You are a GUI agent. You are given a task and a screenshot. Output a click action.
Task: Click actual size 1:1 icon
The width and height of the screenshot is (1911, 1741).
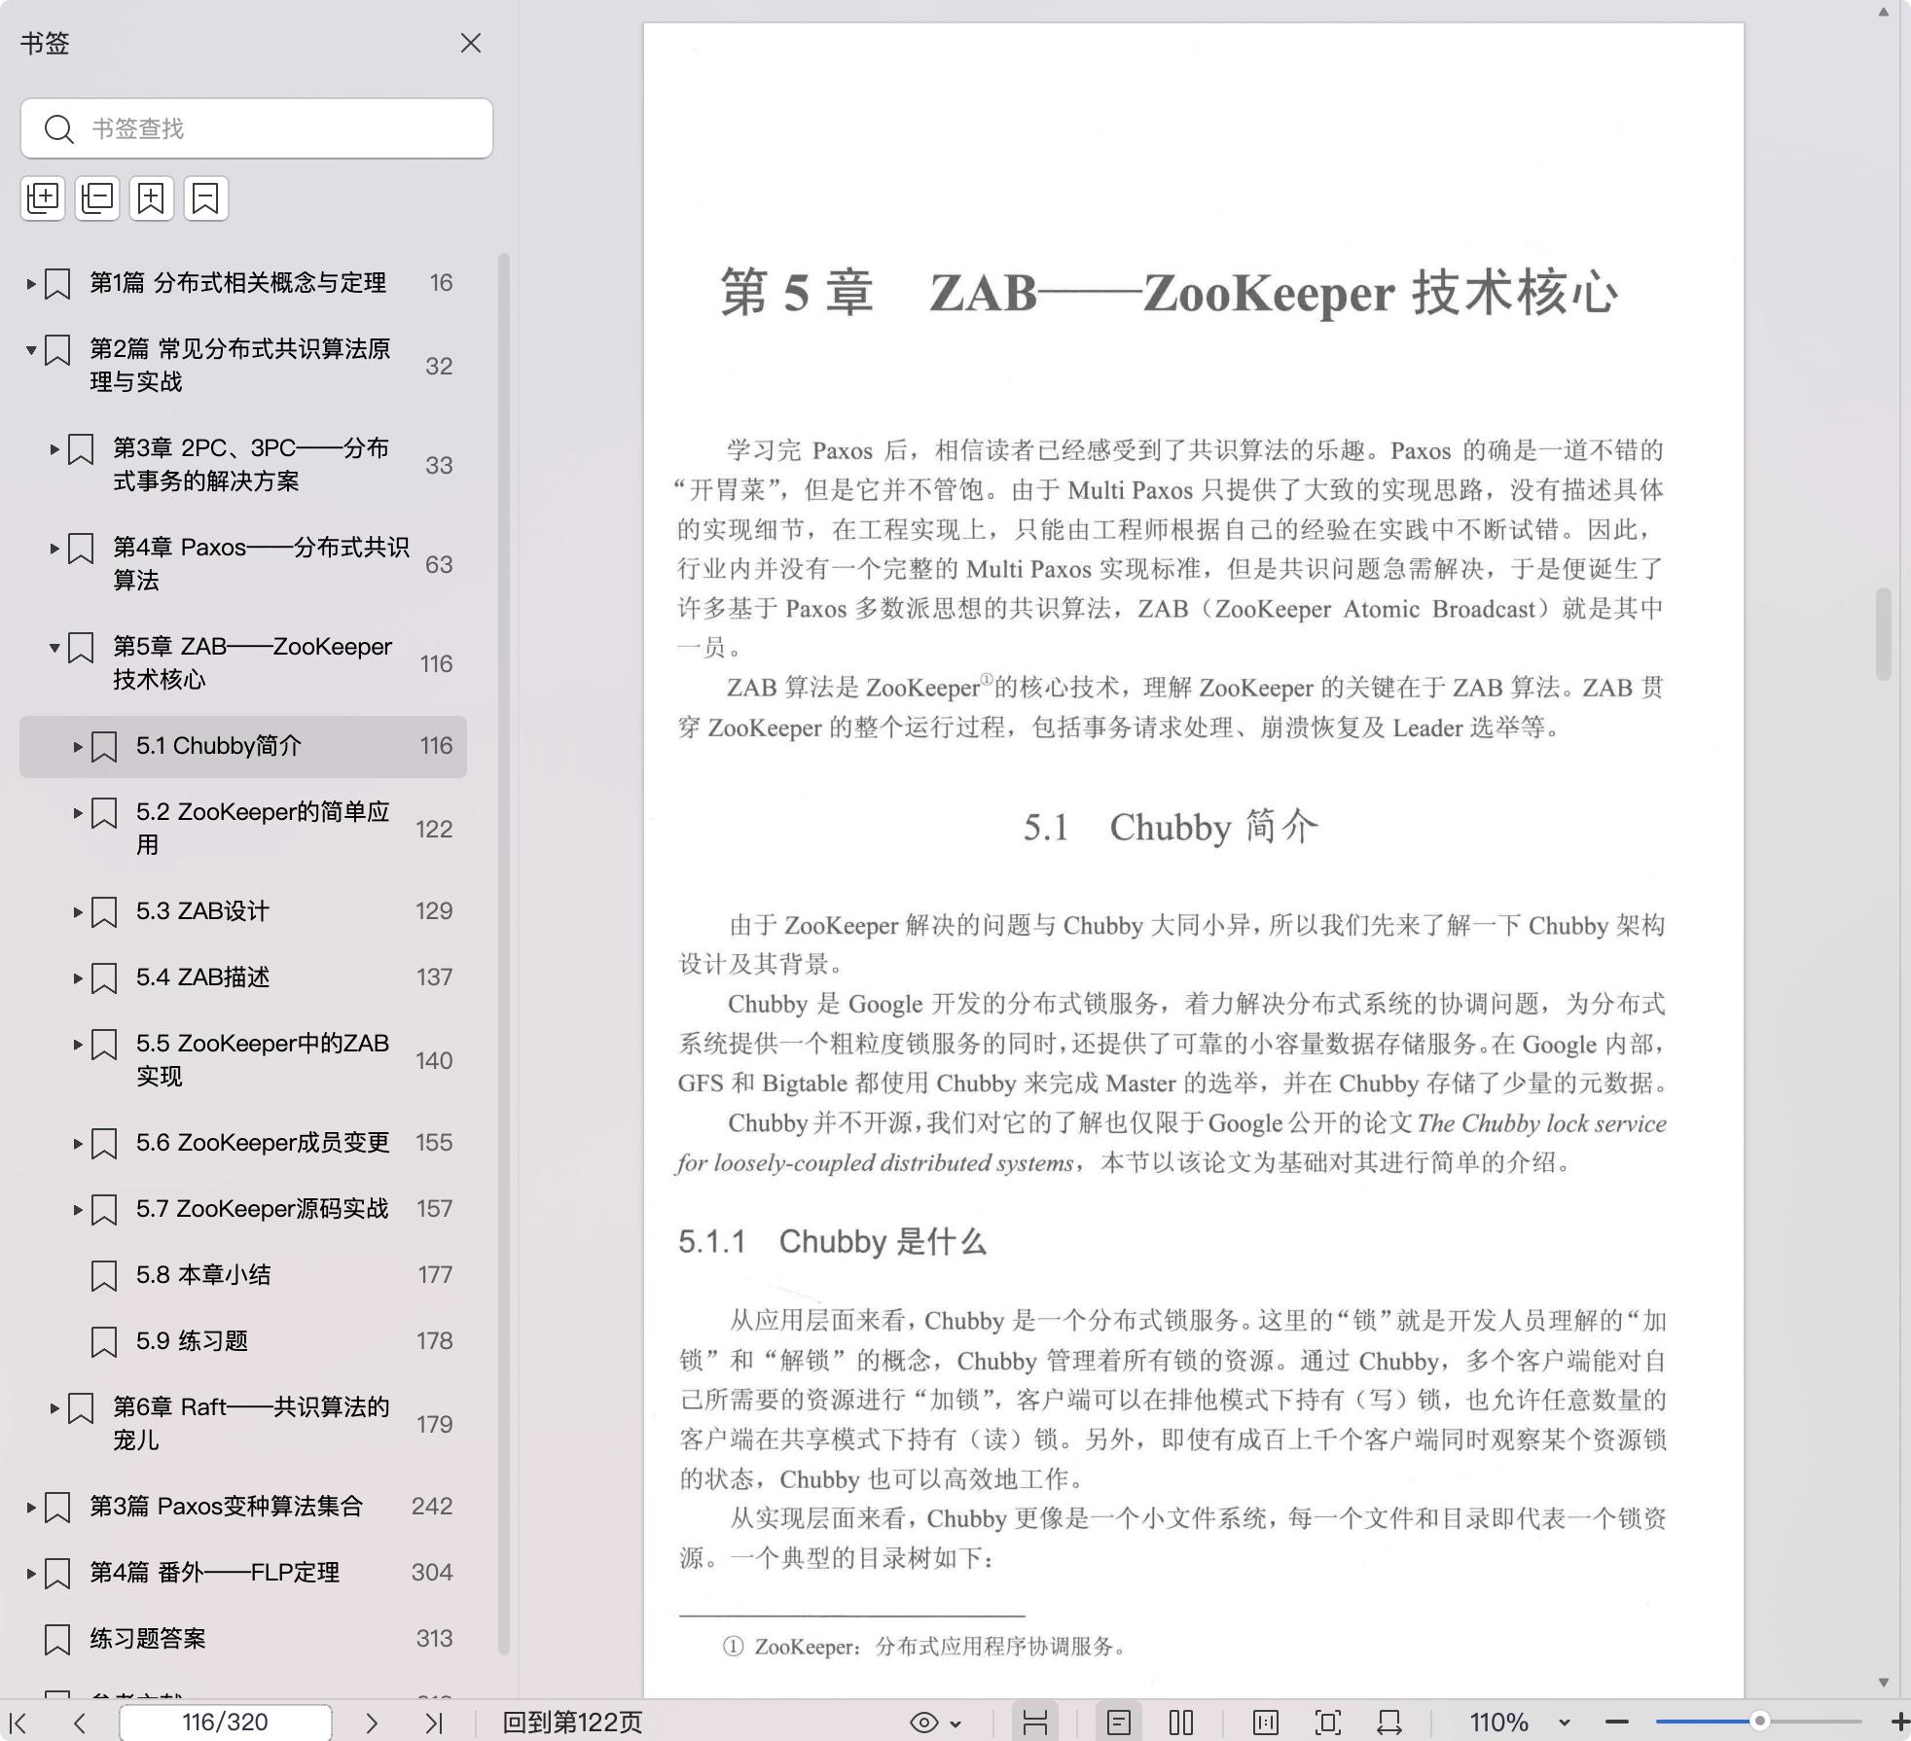coord(1266,1723)
